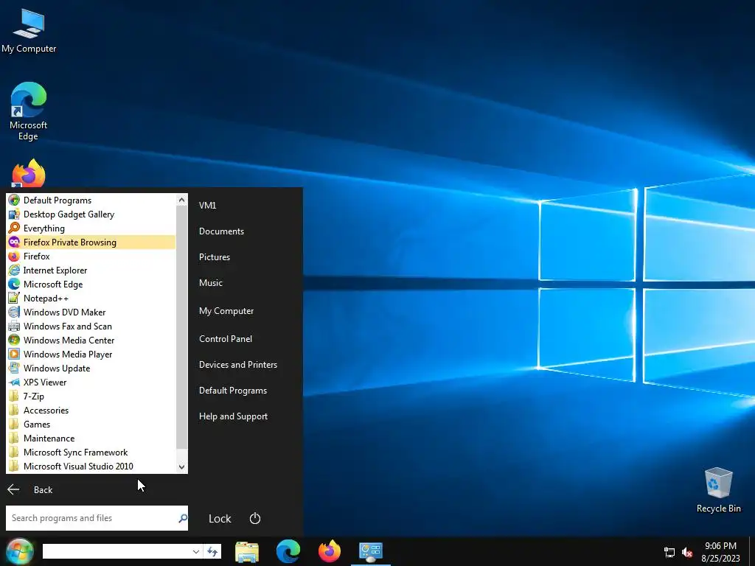This screenshot has height=566, width=755.
Task: Select the Firefox desktop shortcut
Action: click(29, 172)
